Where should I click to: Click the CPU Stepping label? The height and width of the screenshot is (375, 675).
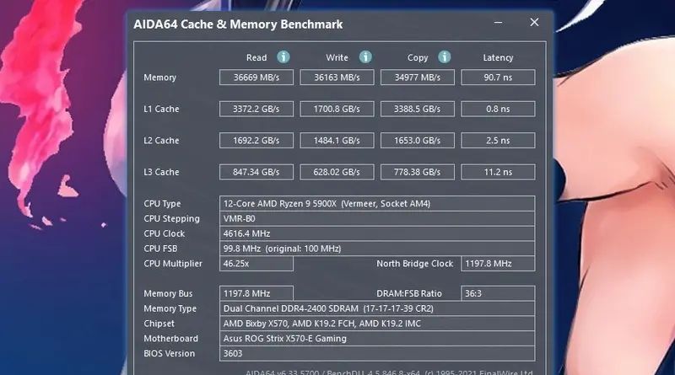click(171, 218)
